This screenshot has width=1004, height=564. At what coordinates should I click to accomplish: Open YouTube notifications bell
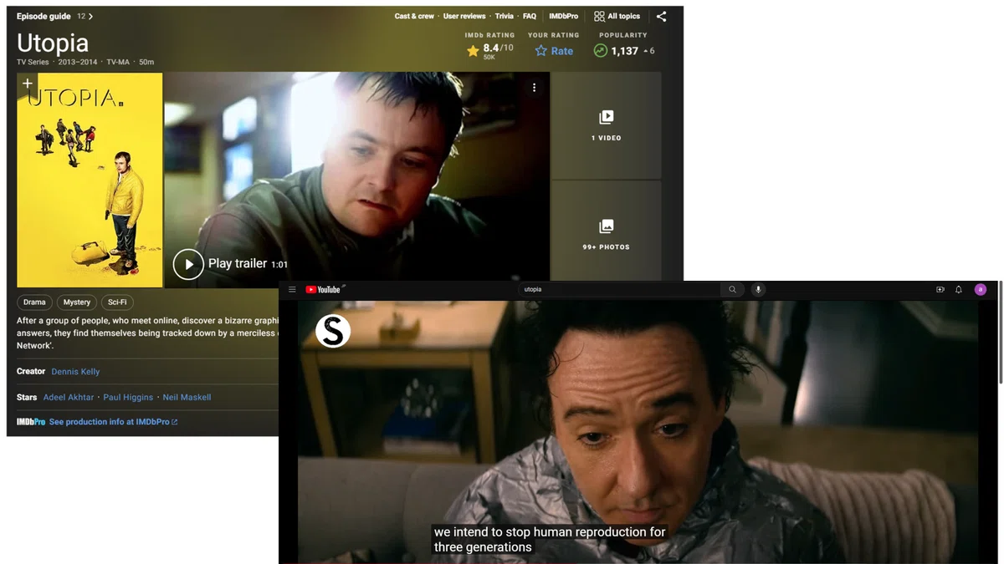click(959, 290)
